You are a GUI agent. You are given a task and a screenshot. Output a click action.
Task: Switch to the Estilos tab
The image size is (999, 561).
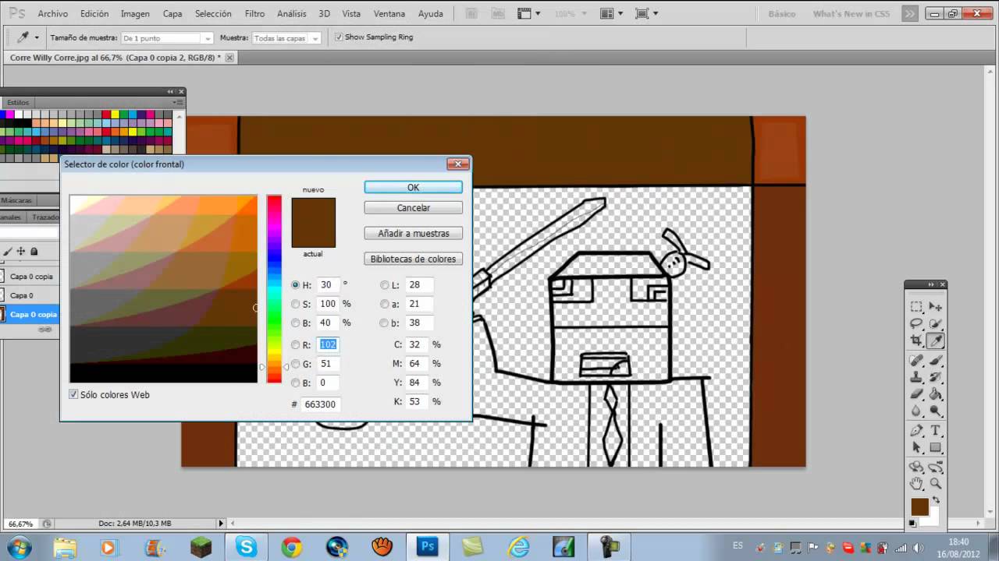18,102
